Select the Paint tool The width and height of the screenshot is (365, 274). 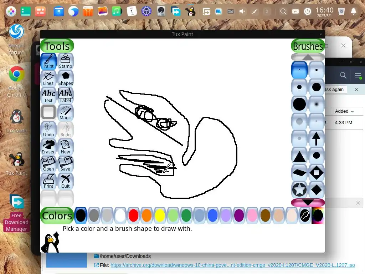48,61
